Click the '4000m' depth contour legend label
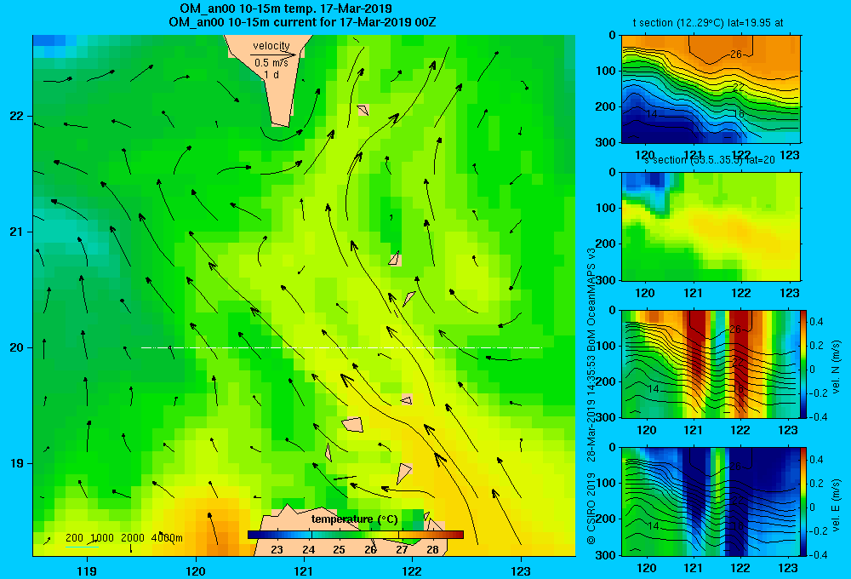Screen dimensions: 851x579 click(167, 538)
